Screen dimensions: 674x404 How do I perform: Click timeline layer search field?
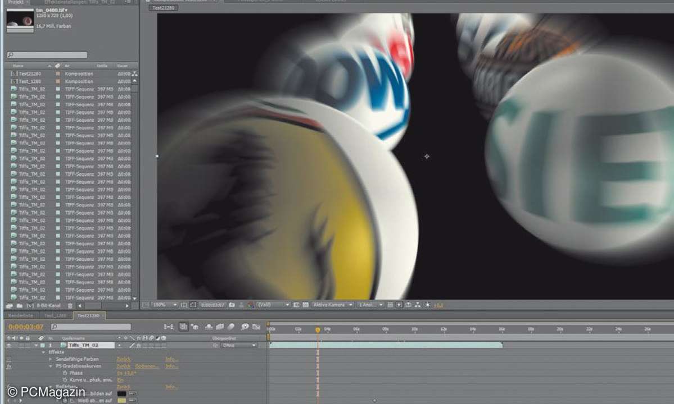91,327
